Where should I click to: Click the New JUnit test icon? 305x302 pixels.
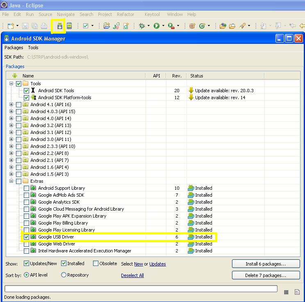116,26
